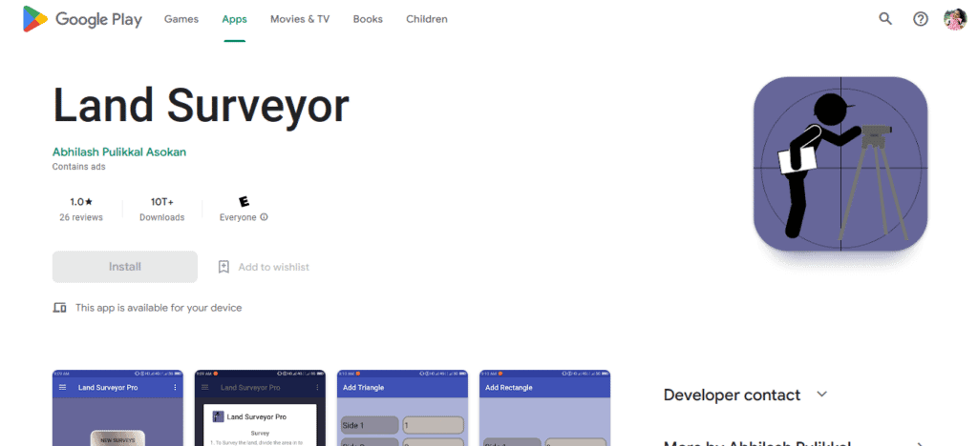Click the 1.0 star rating
The height and width of the screenshot is (446, 978).
click(x=81, y=201)
